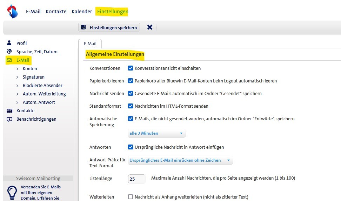Expand the Signaturen tree item
The height and width of the screenshot is (201, 341).
18,77
